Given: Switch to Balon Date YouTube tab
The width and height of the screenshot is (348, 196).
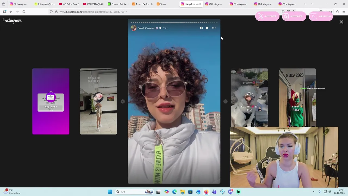Looking at the screenshot, I should click(69, 4).
